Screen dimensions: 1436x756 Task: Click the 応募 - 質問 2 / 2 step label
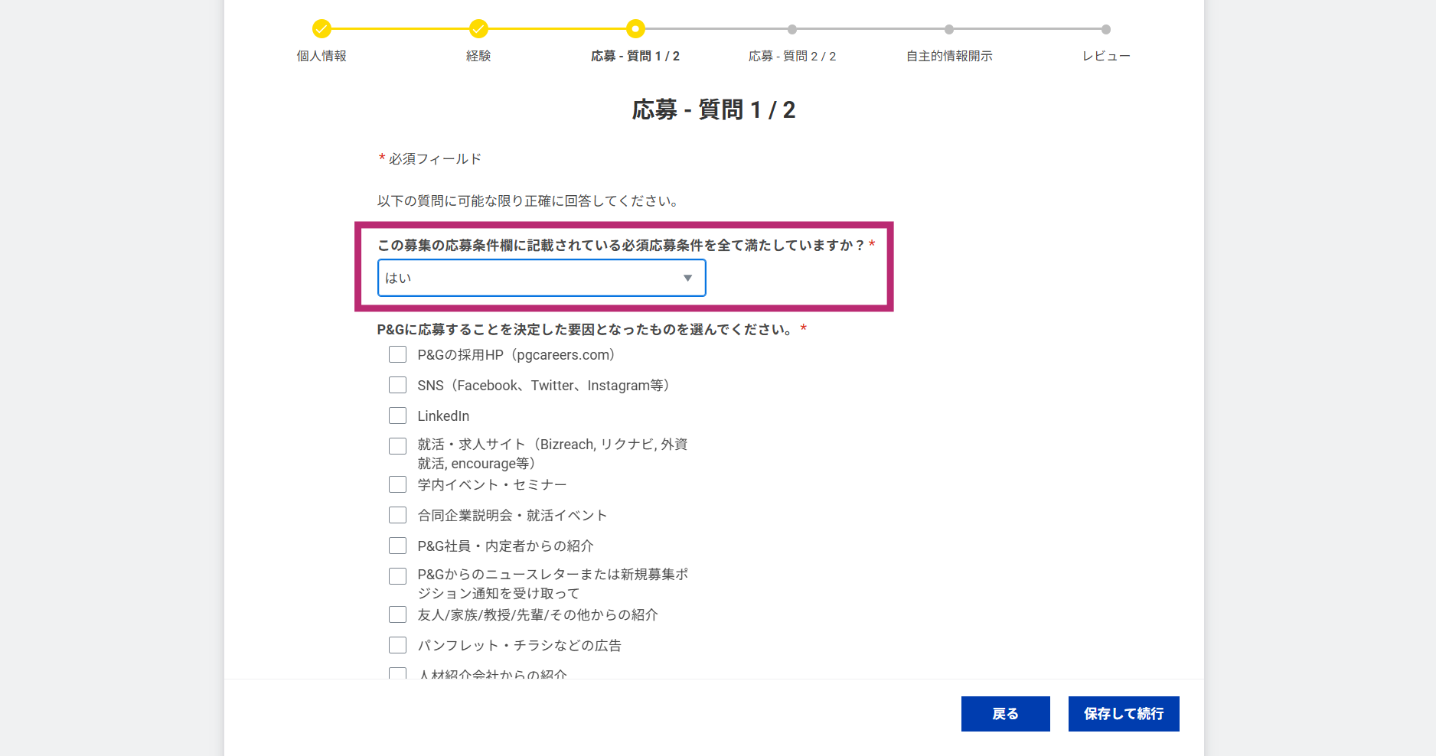pyautogui.click(x=792, y=56)
